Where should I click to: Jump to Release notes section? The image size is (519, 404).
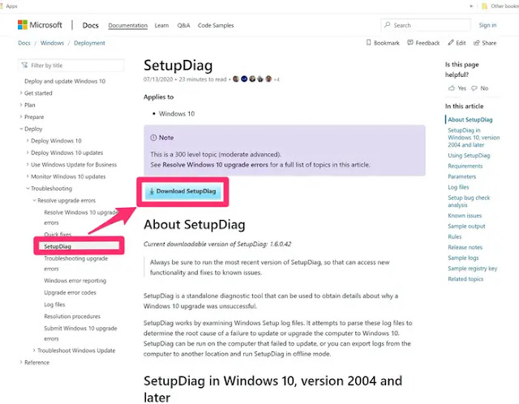[465, 247]
